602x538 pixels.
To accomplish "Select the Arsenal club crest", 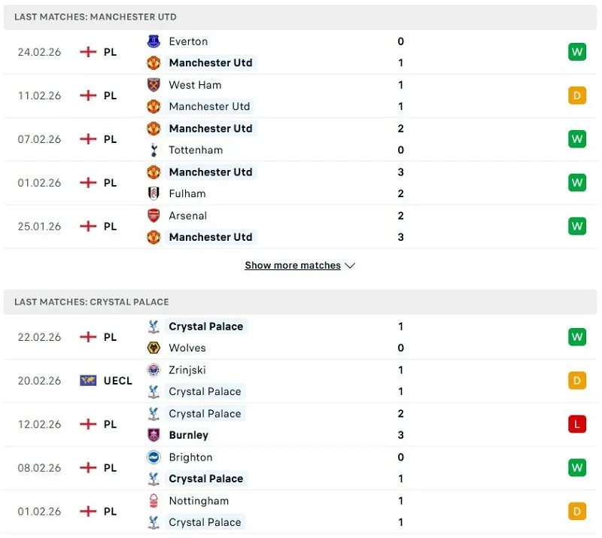I will coord(154,216).
